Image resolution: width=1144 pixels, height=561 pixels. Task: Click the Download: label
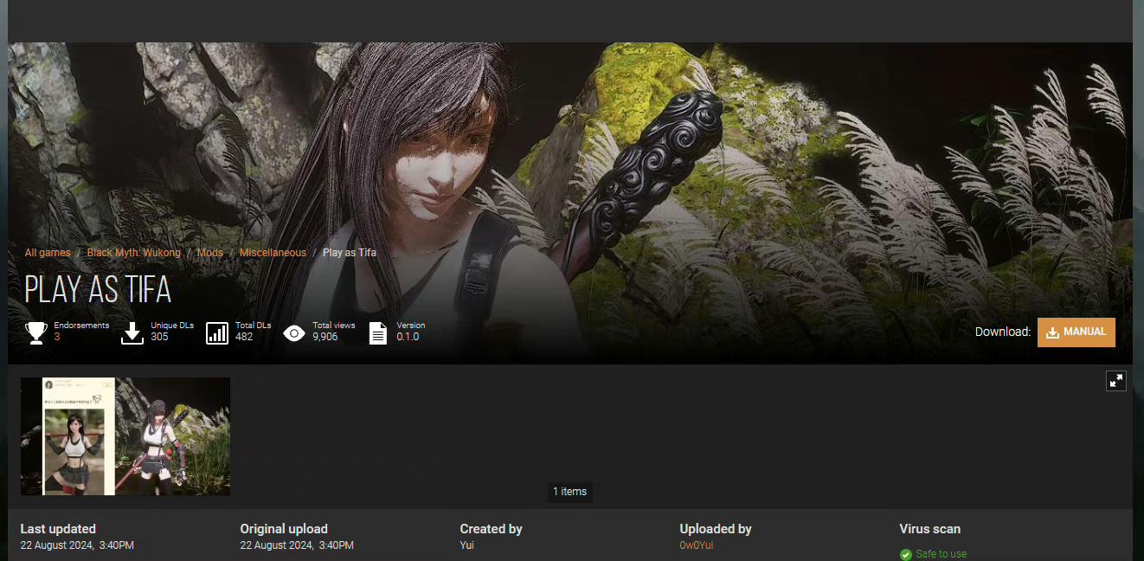tap(1003, 332)
